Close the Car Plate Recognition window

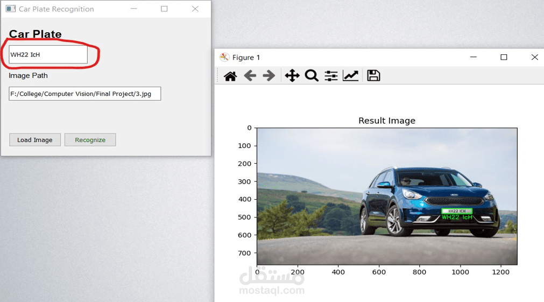coord(195,9)
